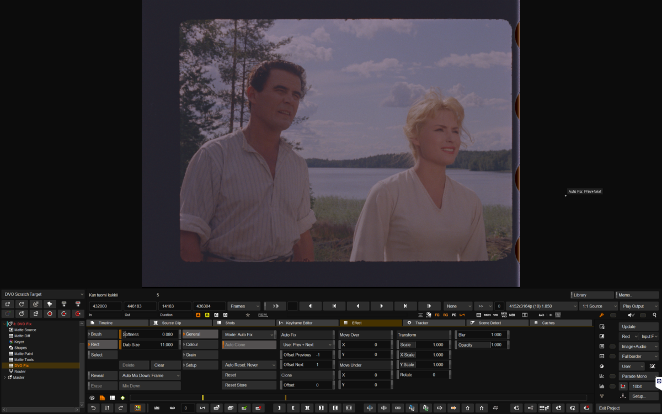The height and width of the screenshot is (414, 662).
Task: Click the up-arrow icon in bottom toolbar
Action: point(468,408)
